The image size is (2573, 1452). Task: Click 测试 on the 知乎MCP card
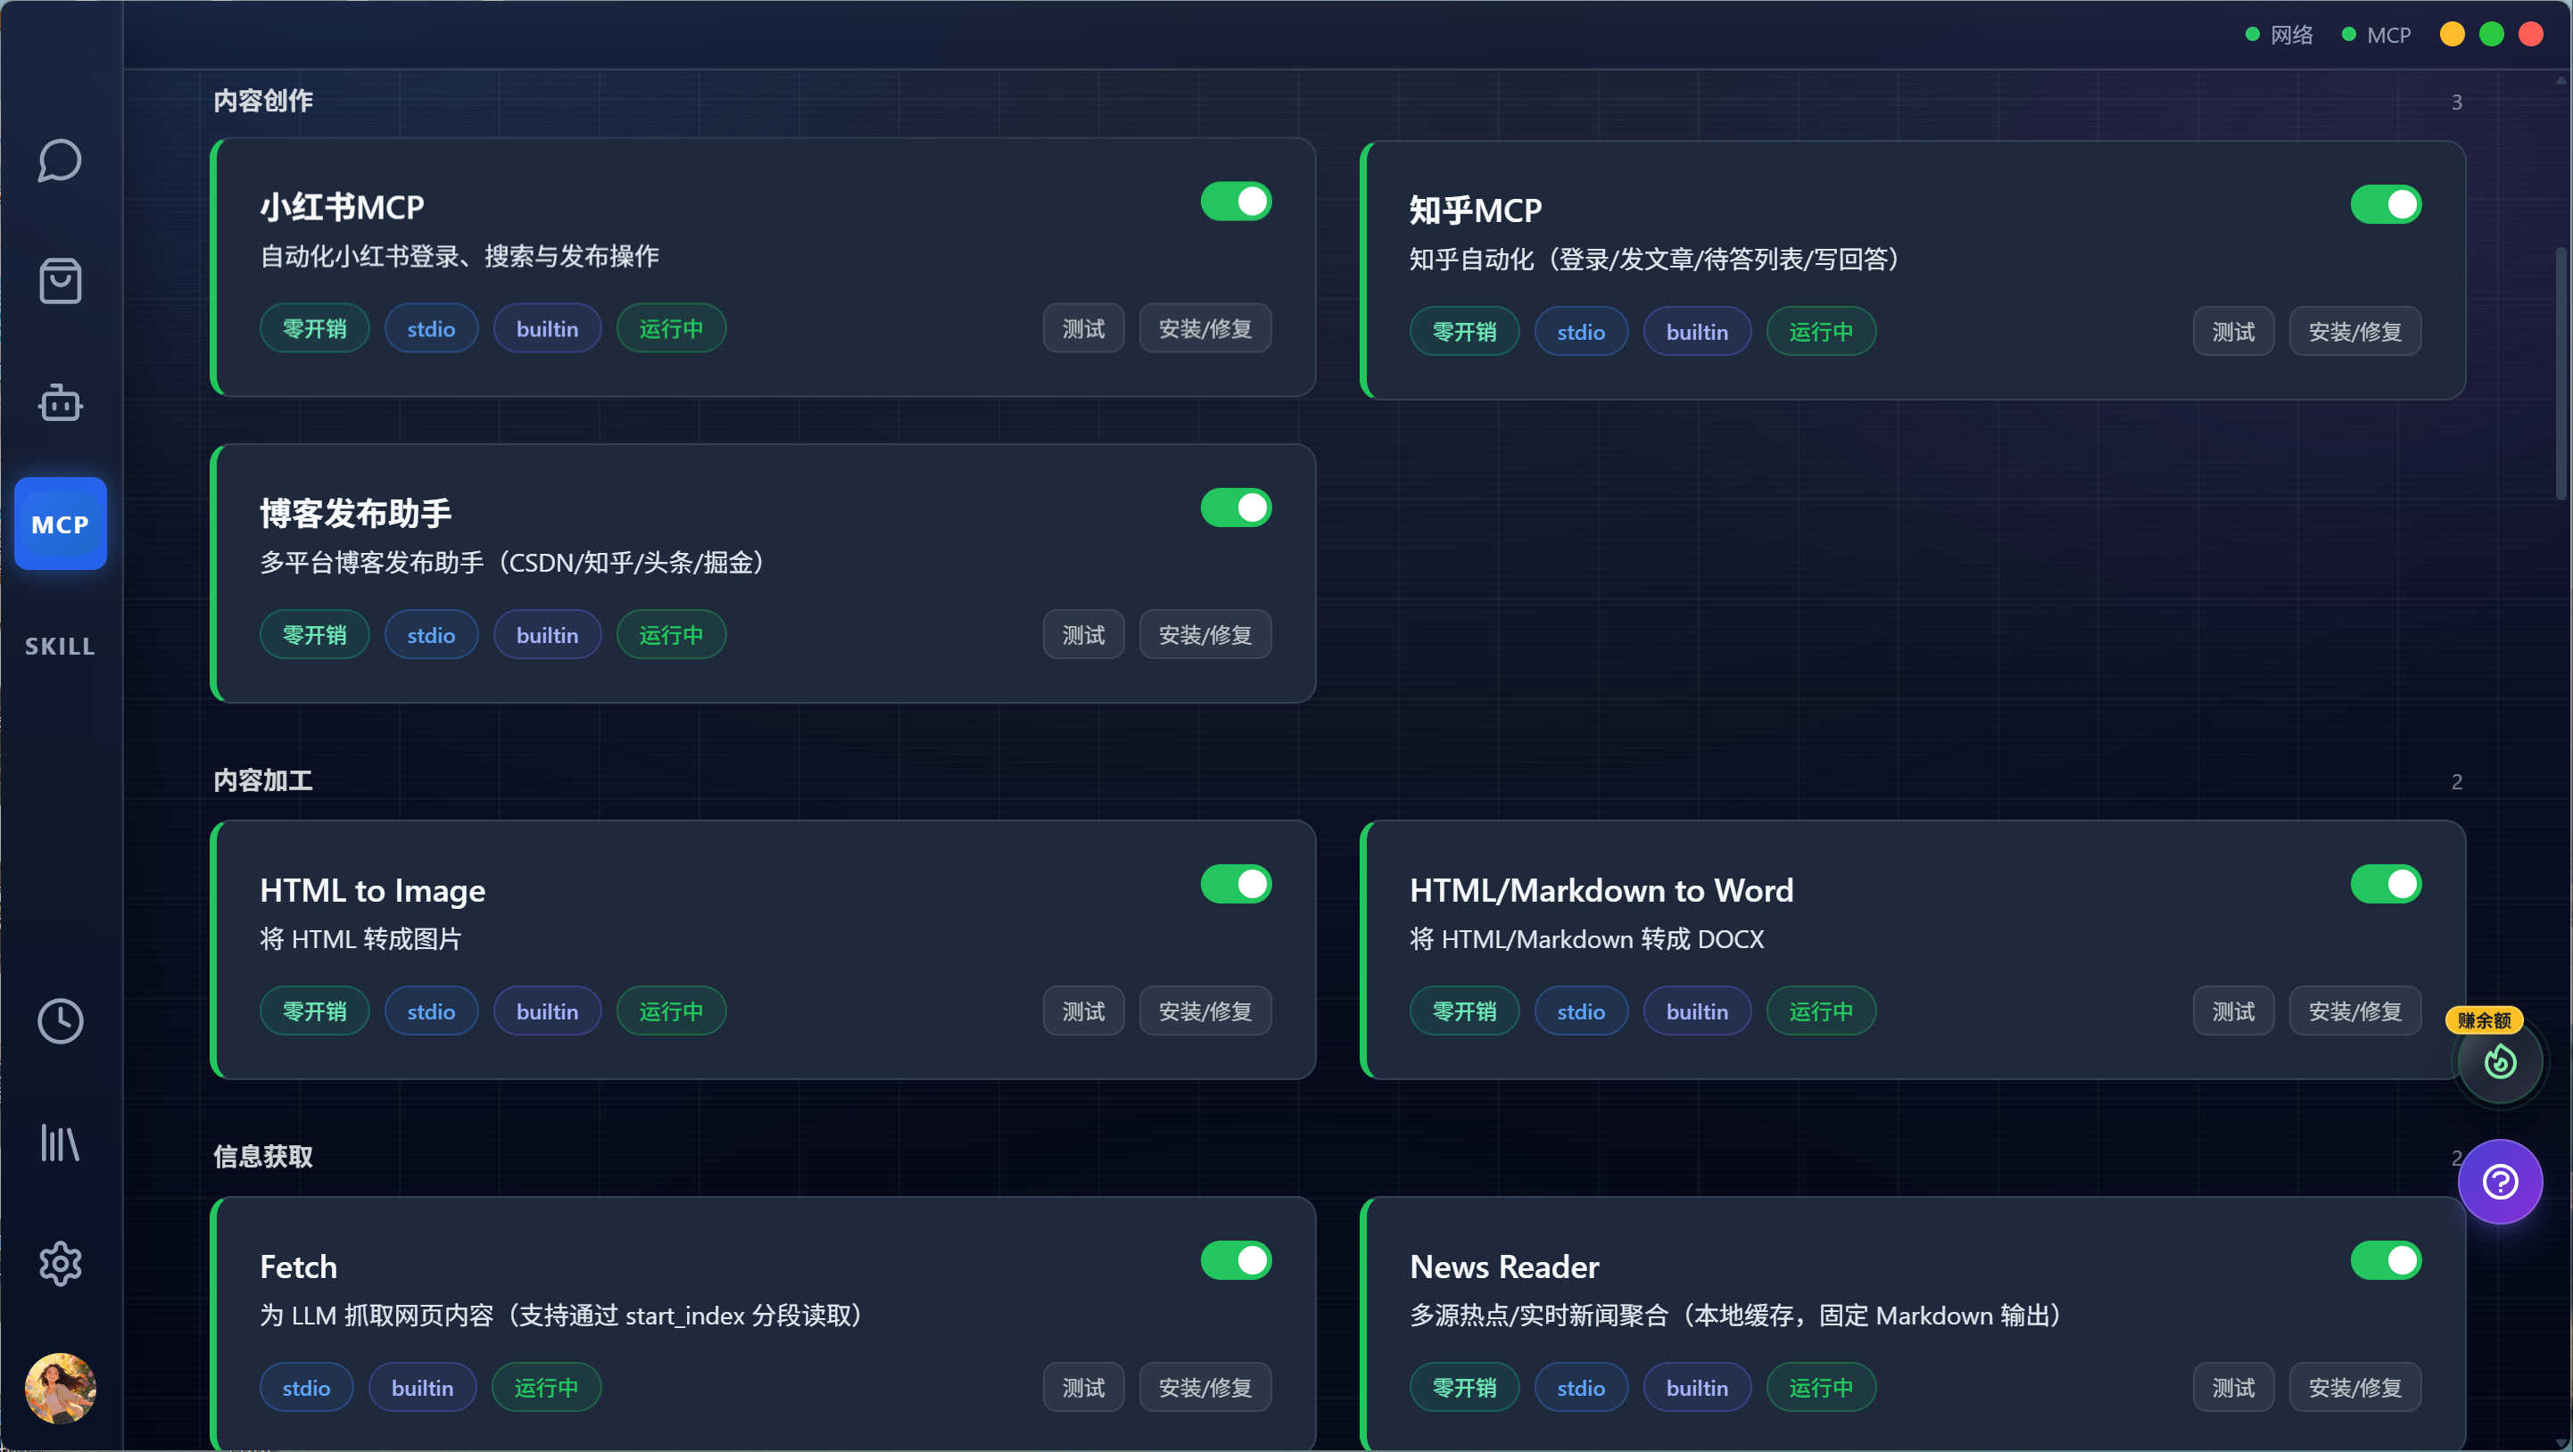2233,332
